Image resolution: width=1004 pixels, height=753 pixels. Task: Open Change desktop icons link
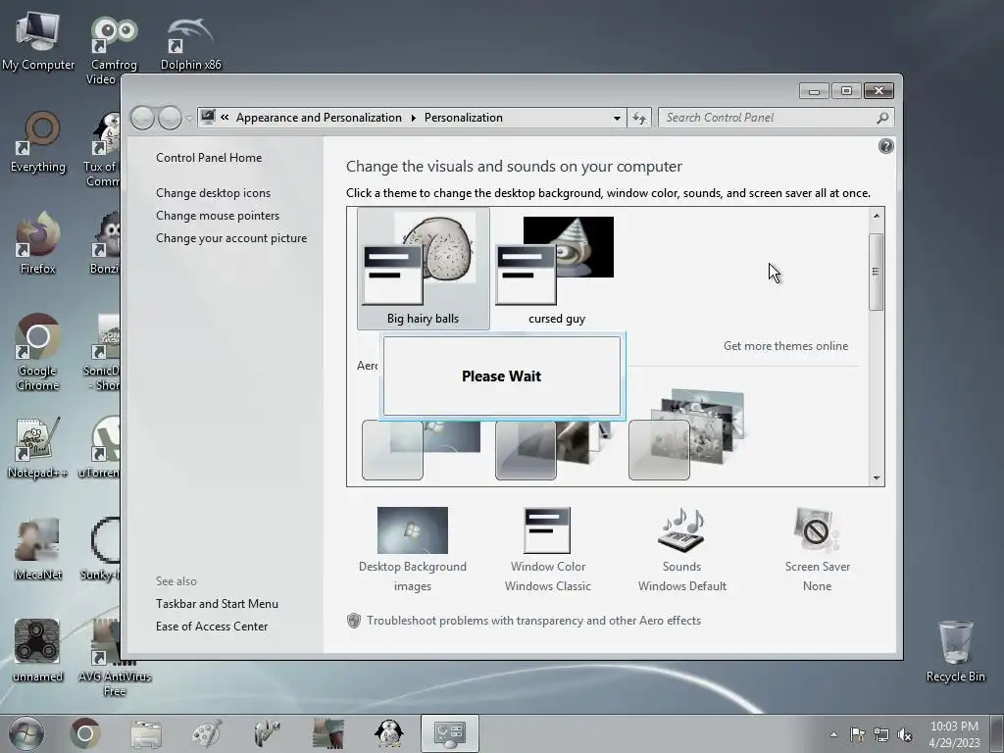pyautogui.click(x=213, y=193)
